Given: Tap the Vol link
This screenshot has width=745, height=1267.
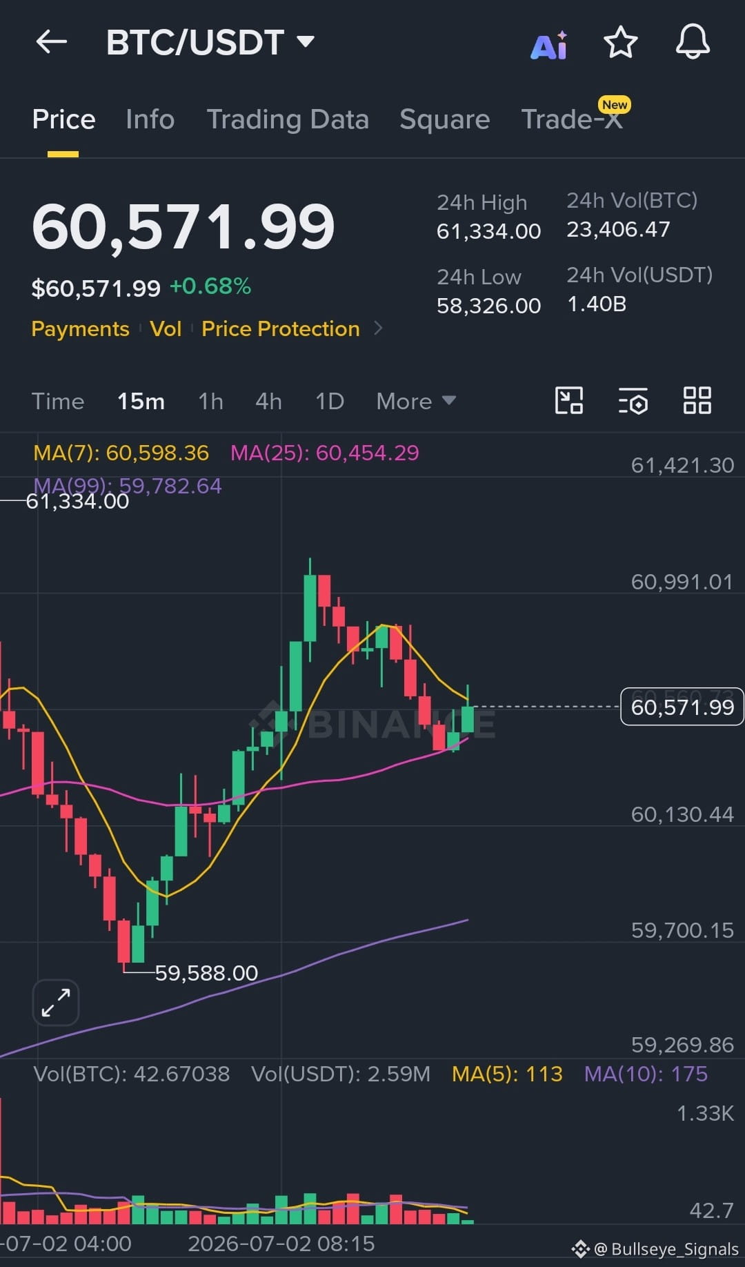Looking at the screenshot, I should (x=166, y=328).
